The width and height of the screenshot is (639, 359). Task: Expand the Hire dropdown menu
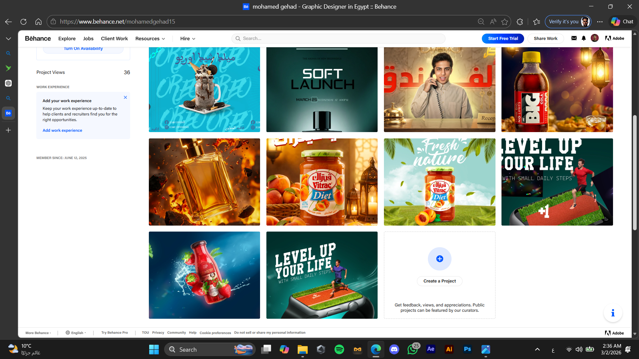pos(188,39)
